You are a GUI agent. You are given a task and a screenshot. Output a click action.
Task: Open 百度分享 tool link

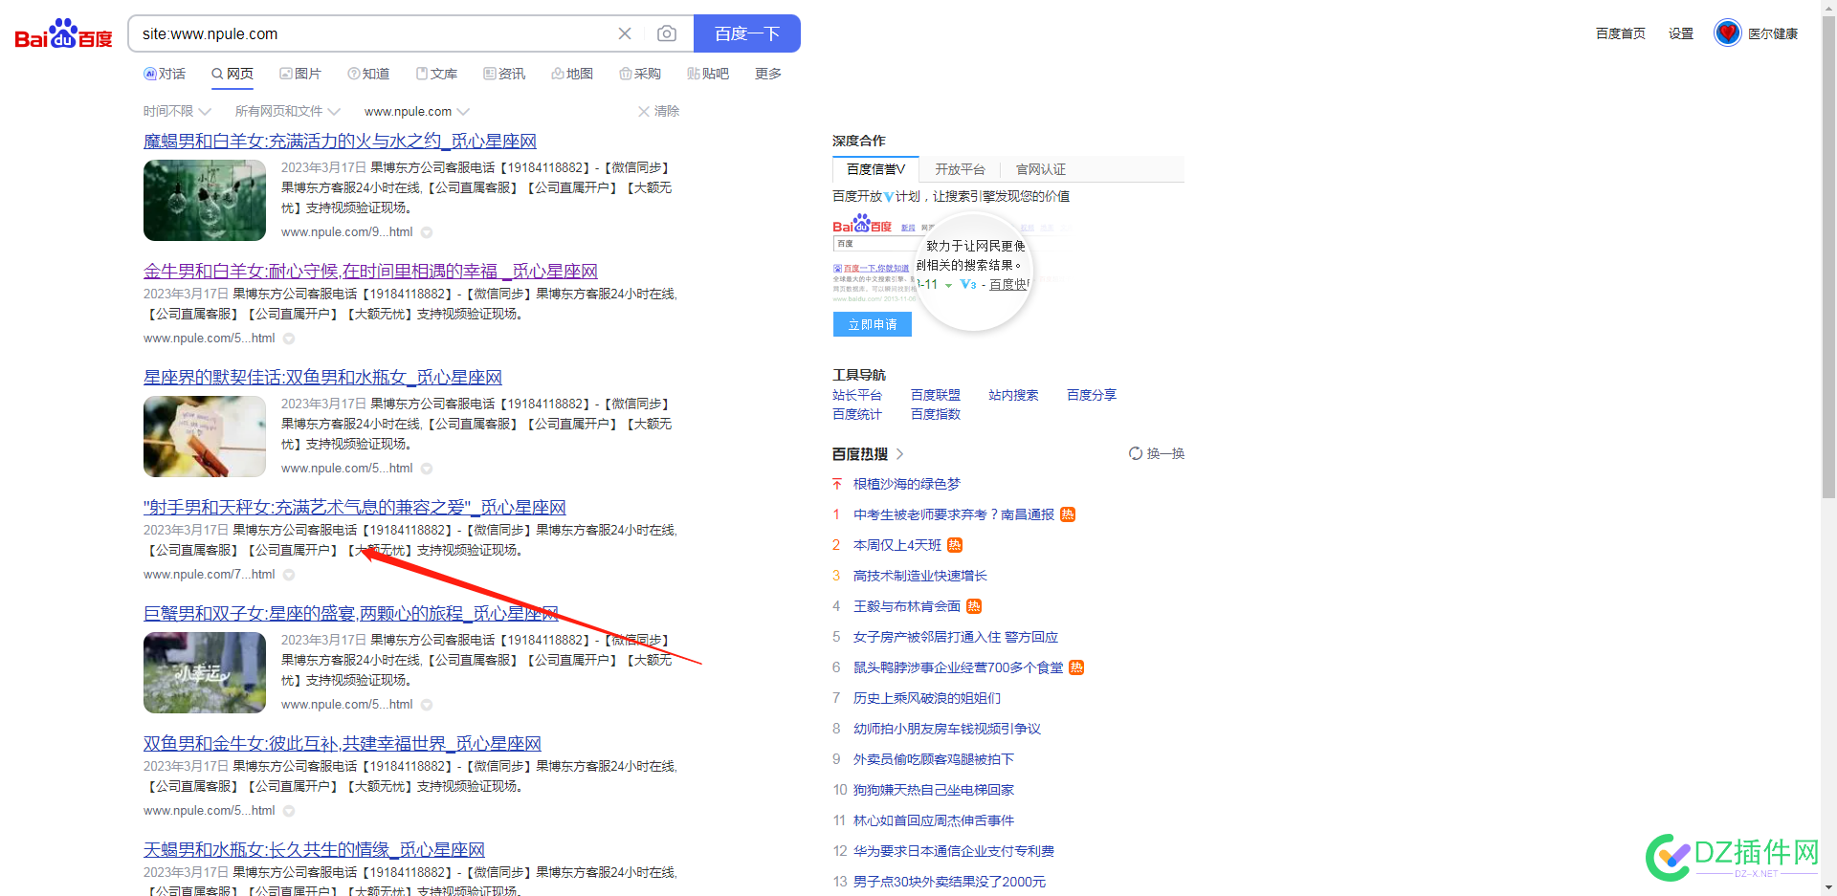tap(1092, 395)
